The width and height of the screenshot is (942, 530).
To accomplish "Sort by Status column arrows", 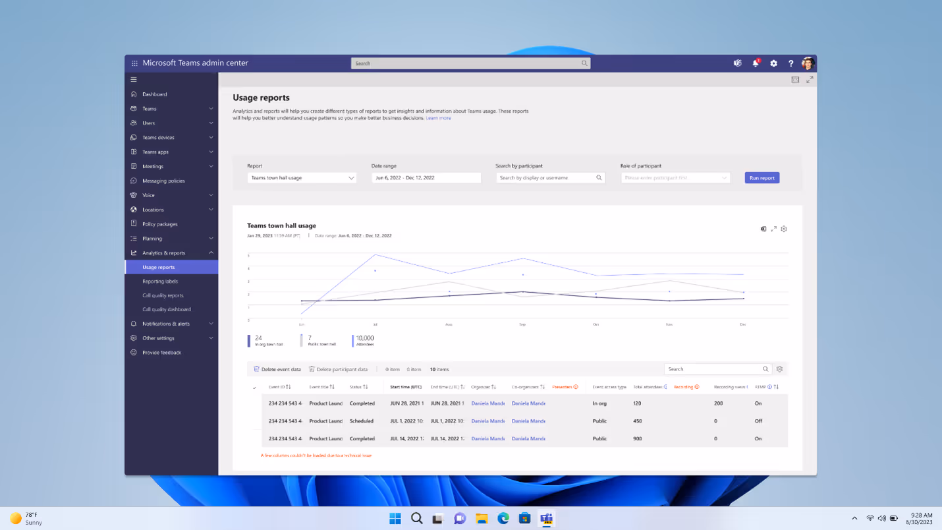I will [x=366, y=387].
